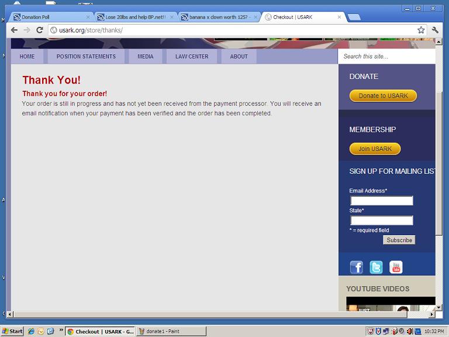Open the Windows Start button
The image size is (449, 337).
tap(12, 331)
